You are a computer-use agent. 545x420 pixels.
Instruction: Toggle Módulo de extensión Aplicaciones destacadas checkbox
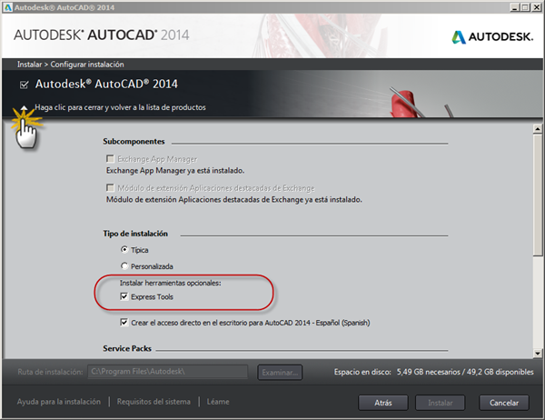110,187
